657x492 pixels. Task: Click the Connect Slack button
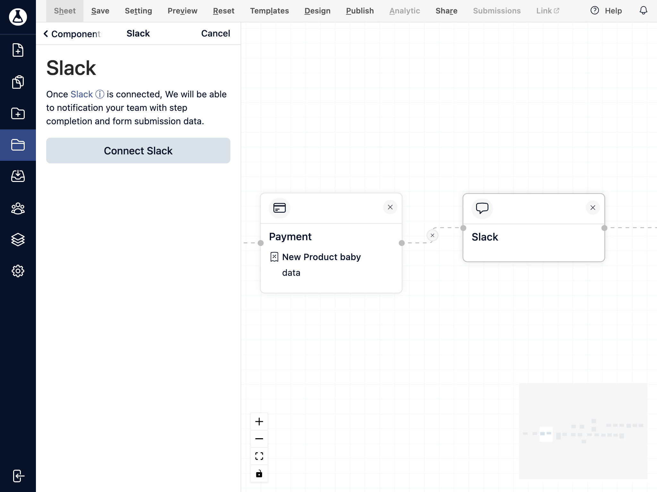[x=138, y=151]
